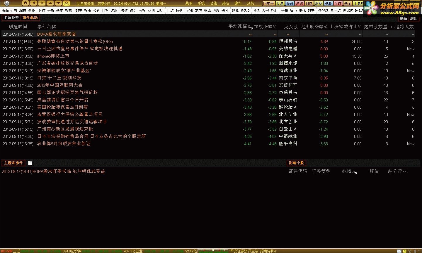Open 板指 from the toolbar
This screenshot has width=422, height=253.
click(x=68, y=11)
